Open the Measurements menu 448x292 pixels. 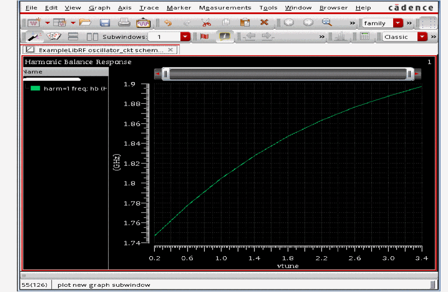[x=225, y=8]
